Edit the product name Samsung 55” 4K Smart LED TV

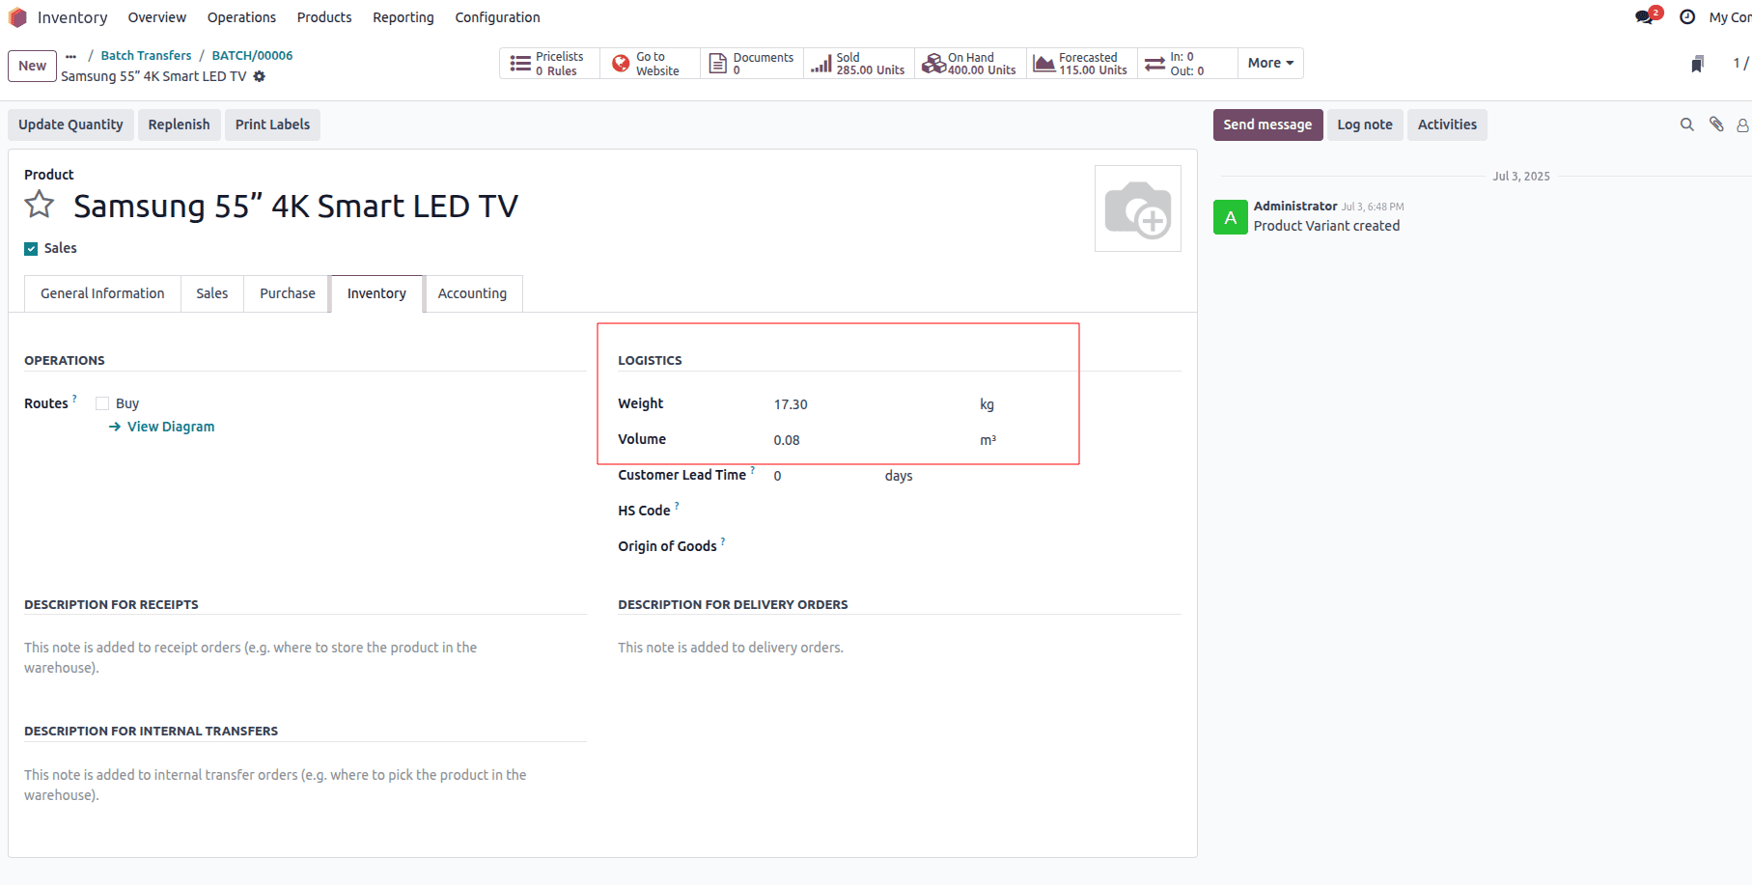[x=295, y=206]
